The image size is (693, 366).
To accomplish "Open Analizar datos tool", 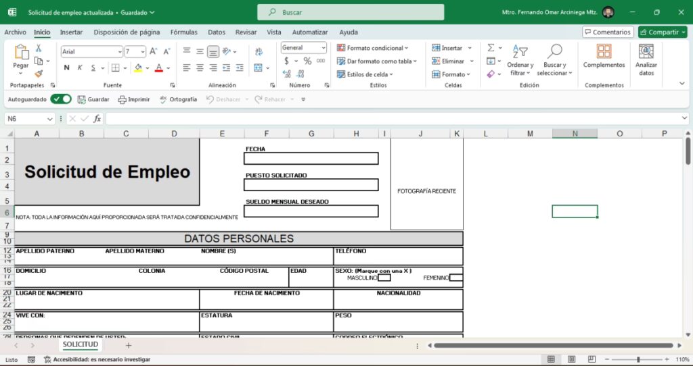I will 646,60.
